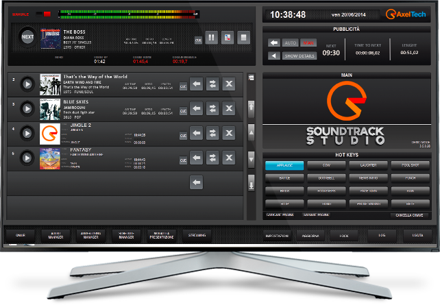Open SHOW DETAILS in Pubblicità panel
Screen dimensions: 440x305
[x=300, y=56]
